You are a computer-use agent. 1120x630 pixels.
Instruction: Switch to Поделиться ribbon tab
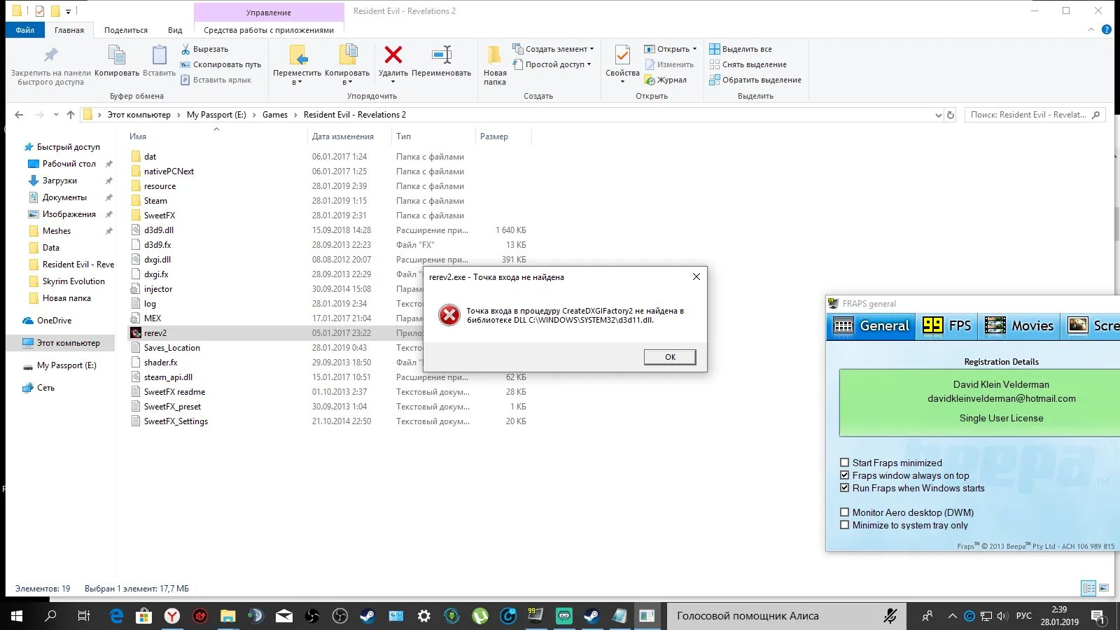(x=126, y=30)
